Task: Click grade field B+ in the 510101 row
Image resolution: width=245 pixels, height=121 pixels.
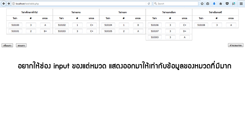Action: point(45,31)
